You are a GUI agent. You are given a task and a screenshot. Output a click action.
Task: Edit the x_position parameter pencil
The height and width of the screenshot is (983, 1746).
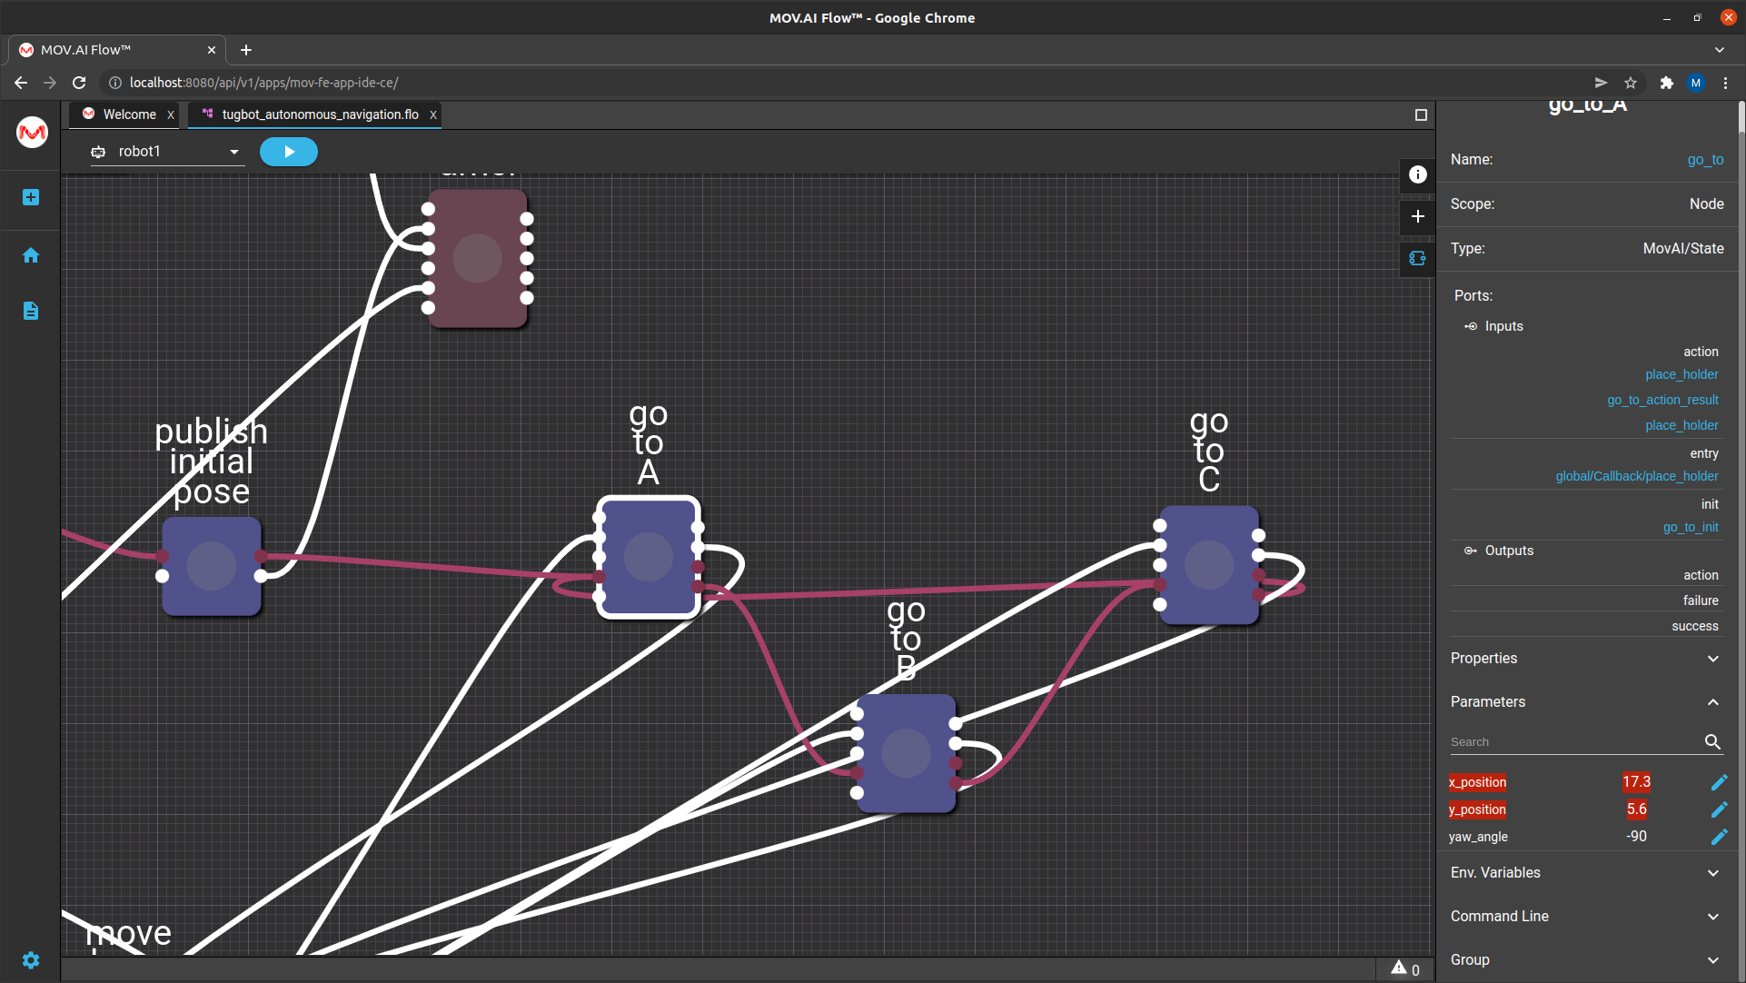[x=1719, y=782]
